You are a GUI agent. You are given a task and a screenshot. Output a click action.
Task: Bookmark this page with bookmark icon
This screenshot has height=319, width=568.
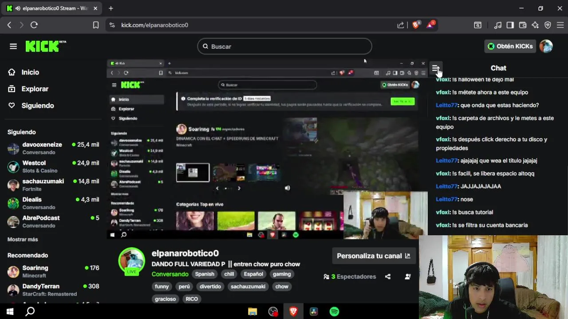pyautogui.click(x=96, y=25)
